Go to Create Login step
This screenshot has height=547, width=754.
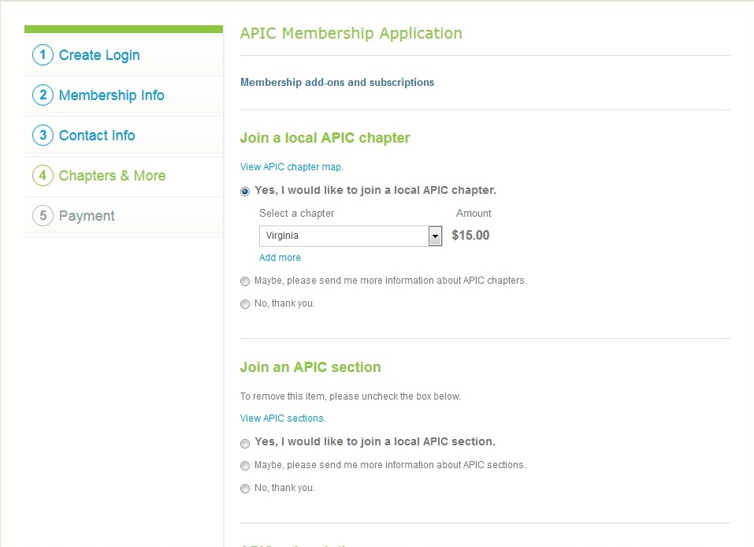coord(99,55)
